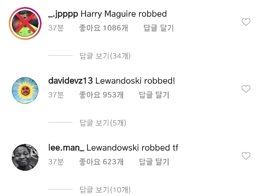267x196 pixels.
Task: Like davidevz13's Lewandoski robbed comment
Action: tap(246, 89)
